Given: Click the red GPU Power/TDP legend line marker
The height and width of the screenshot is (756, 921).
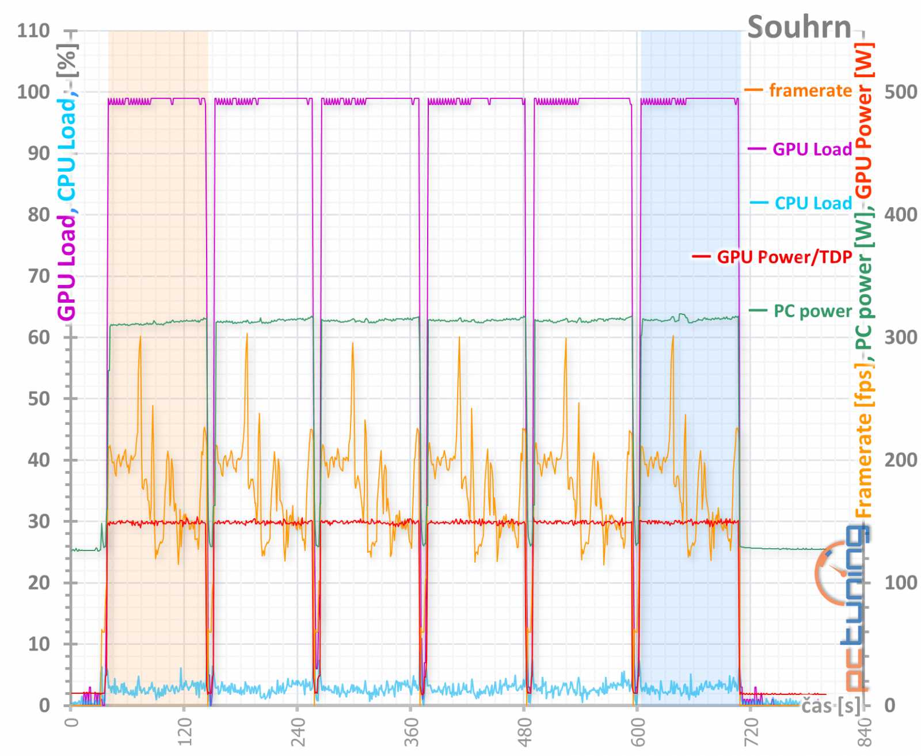Looking at the screenshot, I should coord(701,257).
